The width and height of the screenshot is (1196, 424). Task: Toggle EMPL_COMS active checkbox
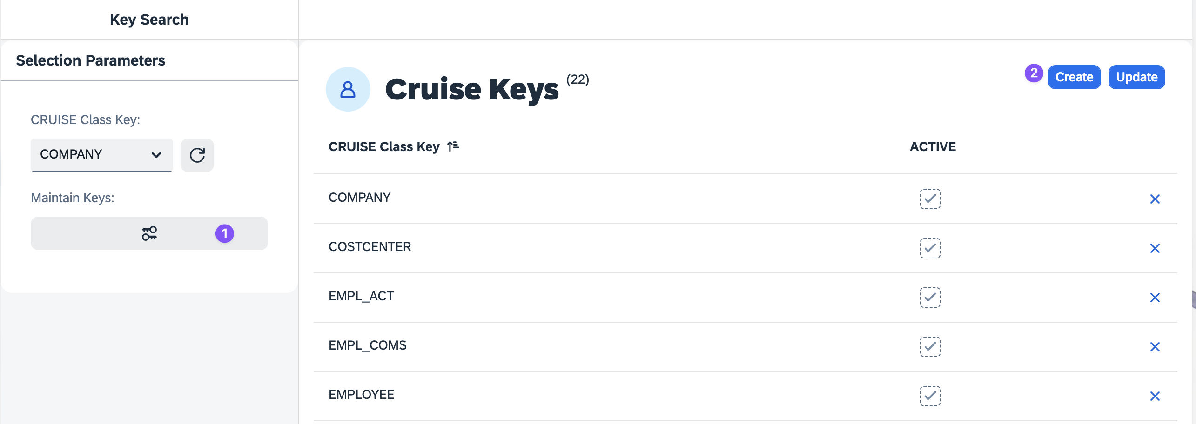[930, 347]
